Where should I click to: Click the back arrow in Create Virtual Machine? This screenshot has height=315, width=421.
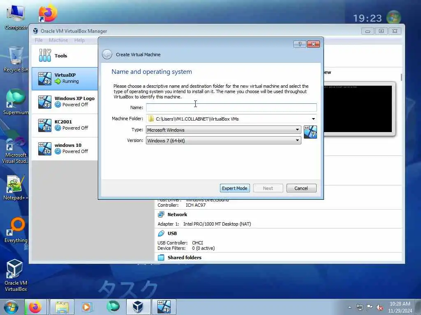click(x=107, y=55)
